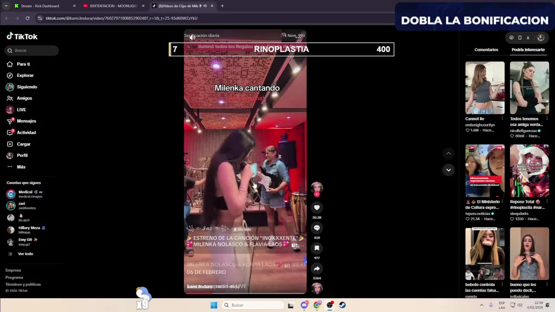This screenshot has width=555, height=312.
Task: Open options dots for El Ministerio card
Action: [x=502, y=201]
